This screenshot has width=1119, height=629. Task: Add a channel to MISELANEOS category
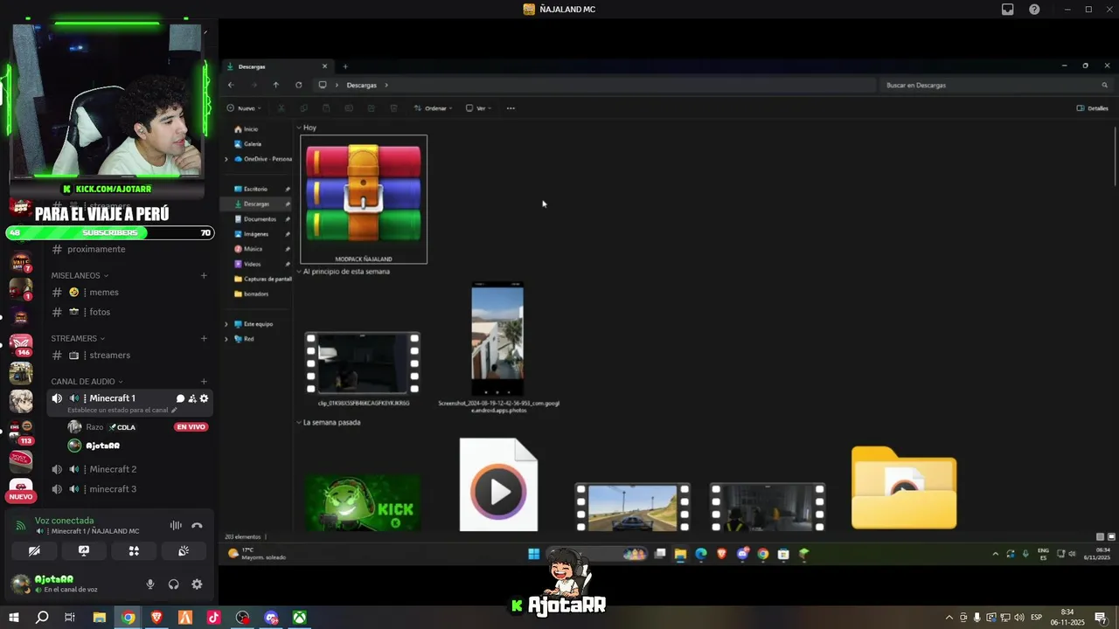point(204,275)
